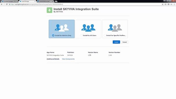This screenshot has width=176, height=99.
Task: Click the 'Additional Details' label
Action: coord(53,59)
